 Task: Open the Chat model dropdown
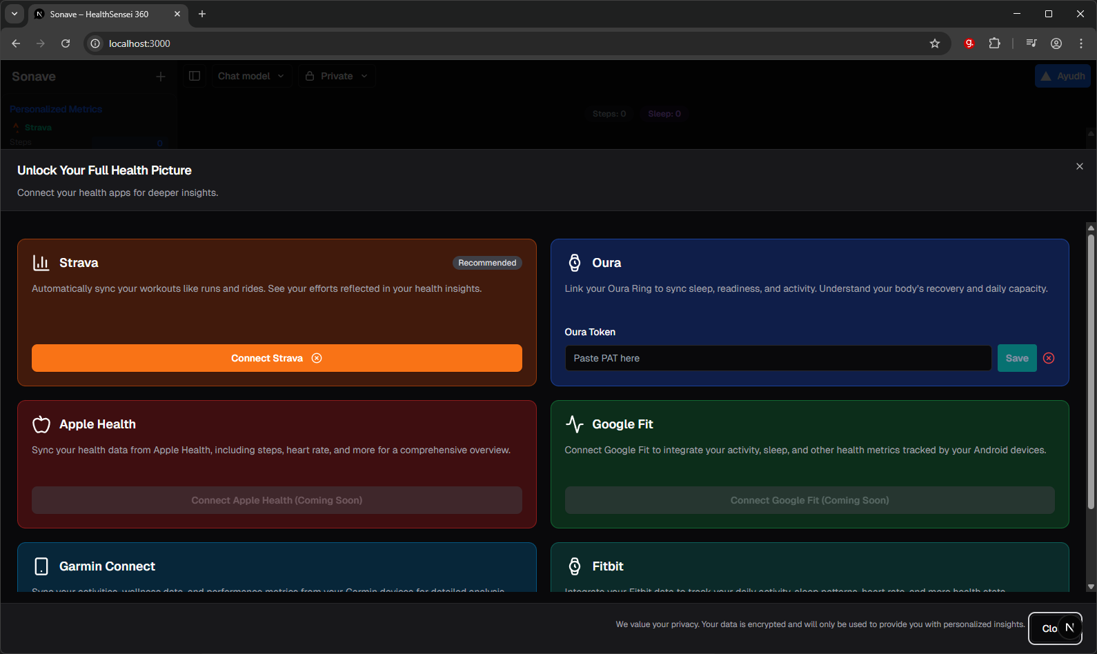click(x=250, y=76)
